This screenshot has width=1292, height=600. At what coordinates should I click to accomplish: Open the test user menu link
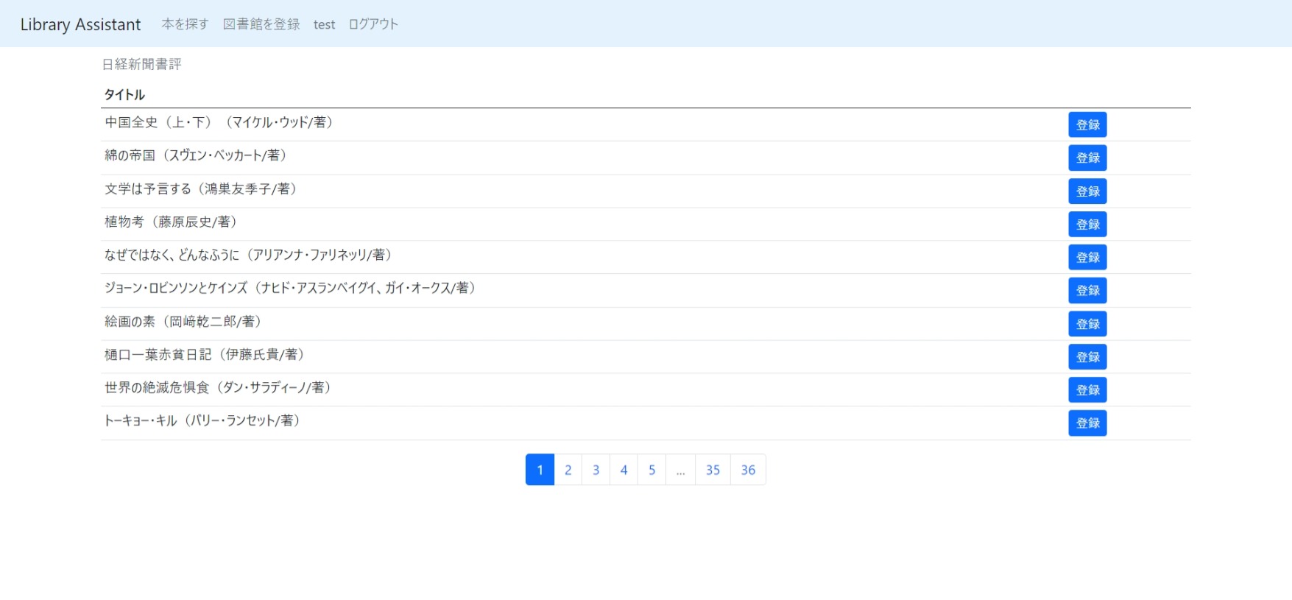click(324, 24)
